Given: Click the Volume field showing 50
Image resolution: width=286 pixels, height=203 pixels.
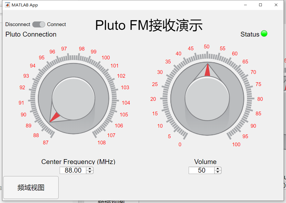Looking at the screenshot, I should tap(202, 170).
